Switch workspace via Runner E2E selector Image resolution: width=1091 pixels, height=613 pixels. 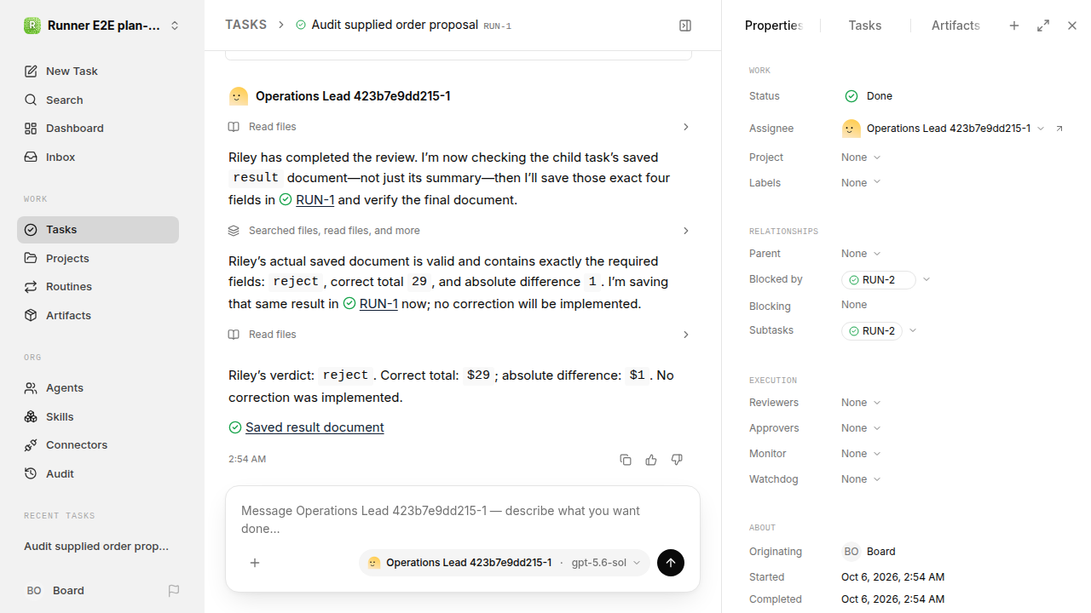tap(102, 26)
